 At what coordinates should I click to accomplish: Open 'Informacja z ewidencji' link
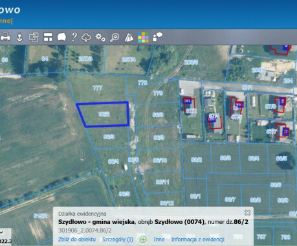point(198,240)
